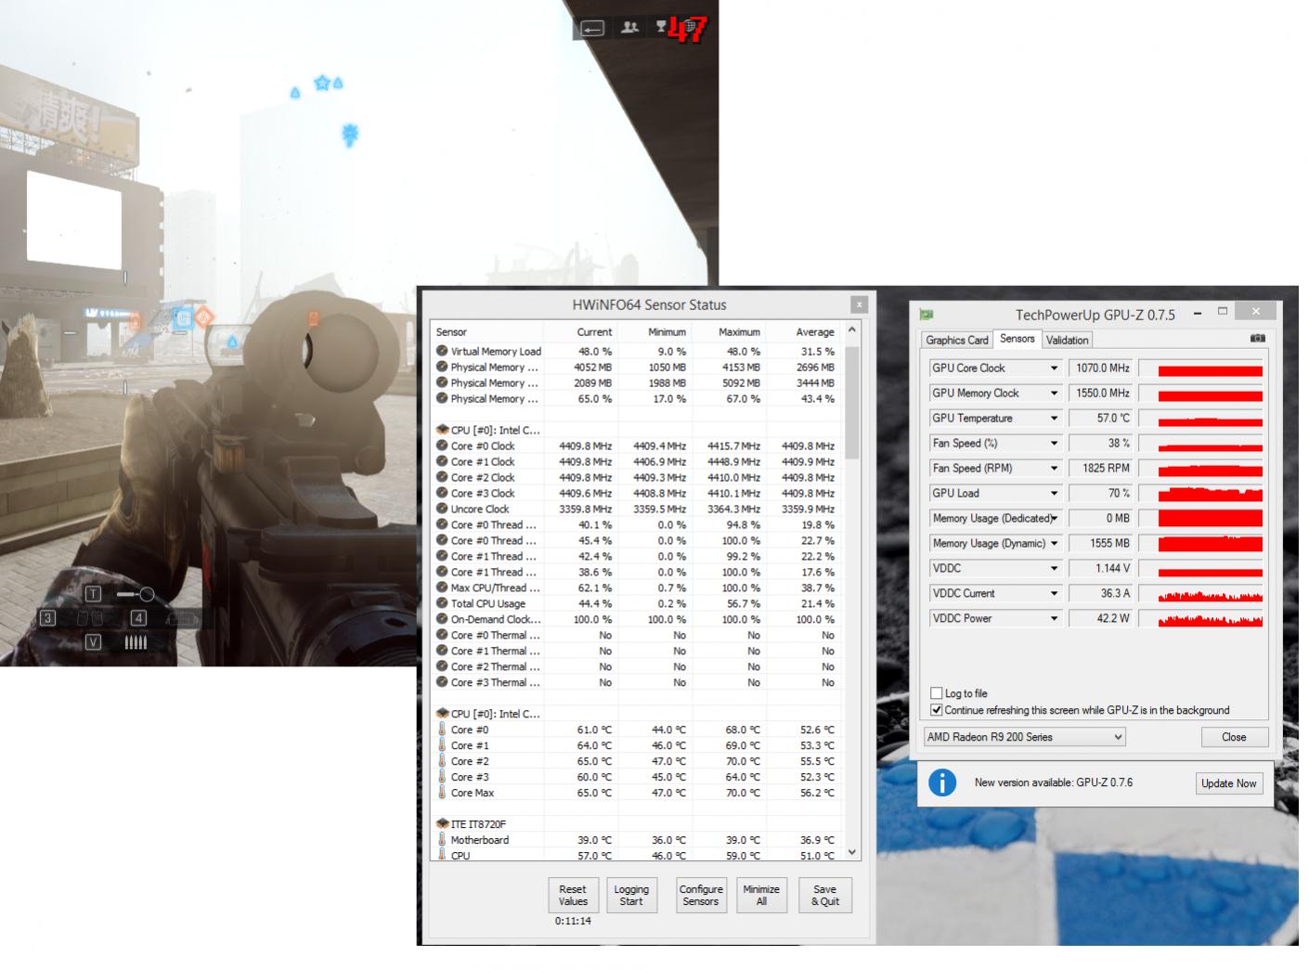
Task: Click the On-Demand Clock sensor icon
Action: point(442,619)
